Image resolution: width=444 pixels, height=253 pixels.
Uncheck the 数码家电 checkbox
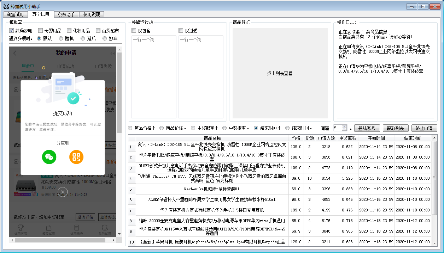coord(12,30)
